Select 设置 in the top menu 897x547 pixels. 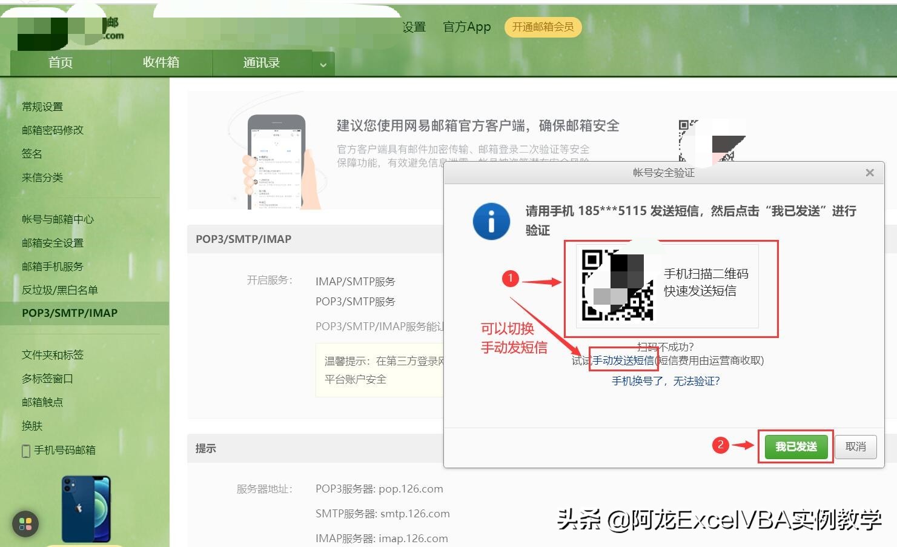tap(414, 27)
